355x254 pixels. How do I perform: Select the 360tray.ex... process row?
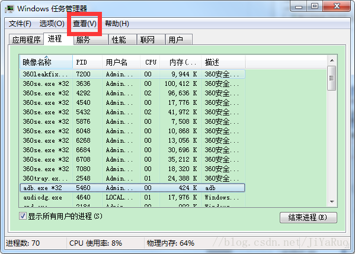tap(132, 179)
